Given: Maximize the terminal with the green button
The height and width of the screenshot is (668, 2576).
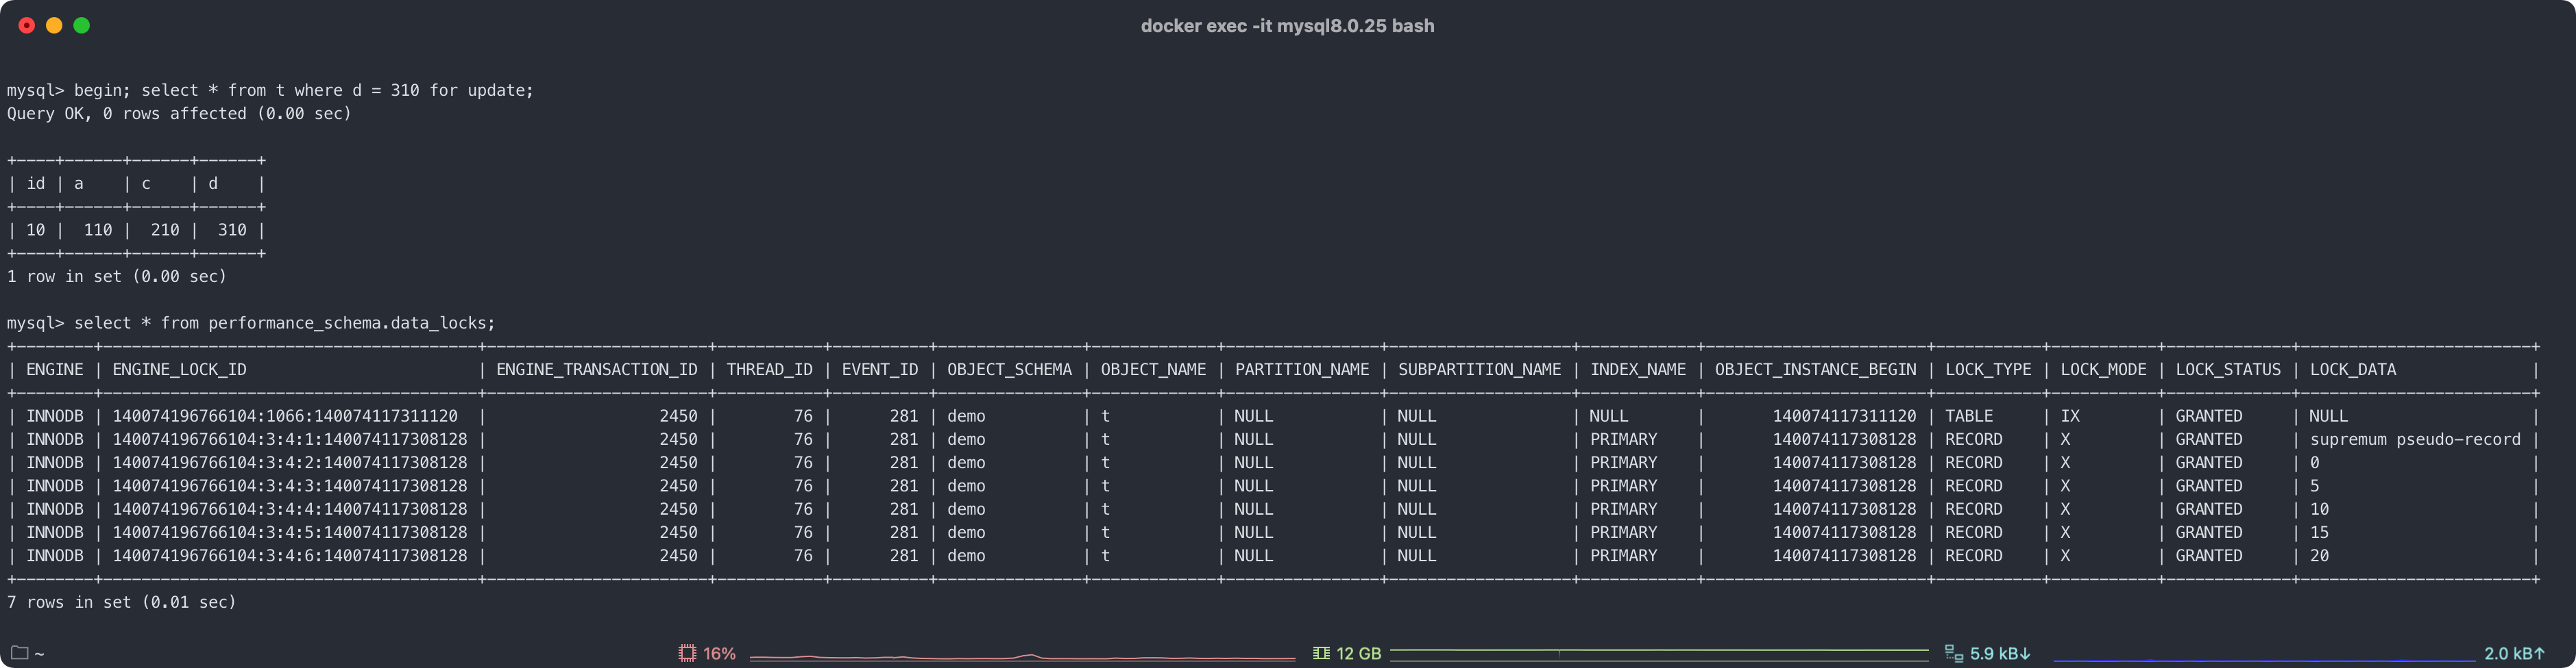Looking at the screenshot, I should 82,26.
